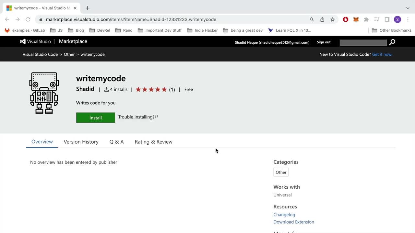Viewport: 415px width, 233px height.
Task: Open Trouble Installing? link
Action: coord(138,117)
